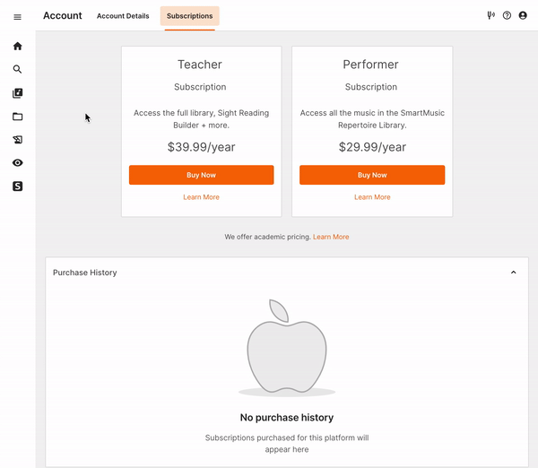
Task: Click the Purchase History heading
Action: [x=85, y=273]
